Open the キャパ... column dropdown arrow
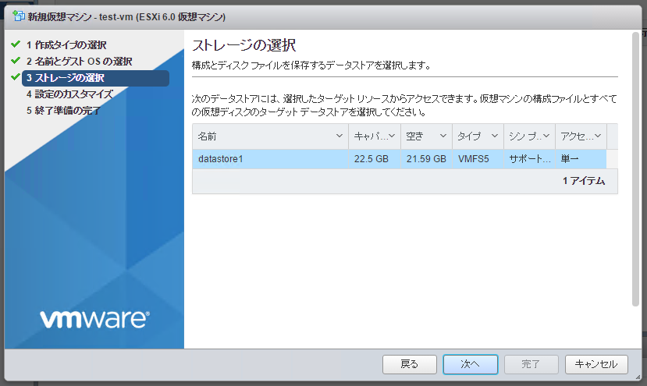 [392, 136]
